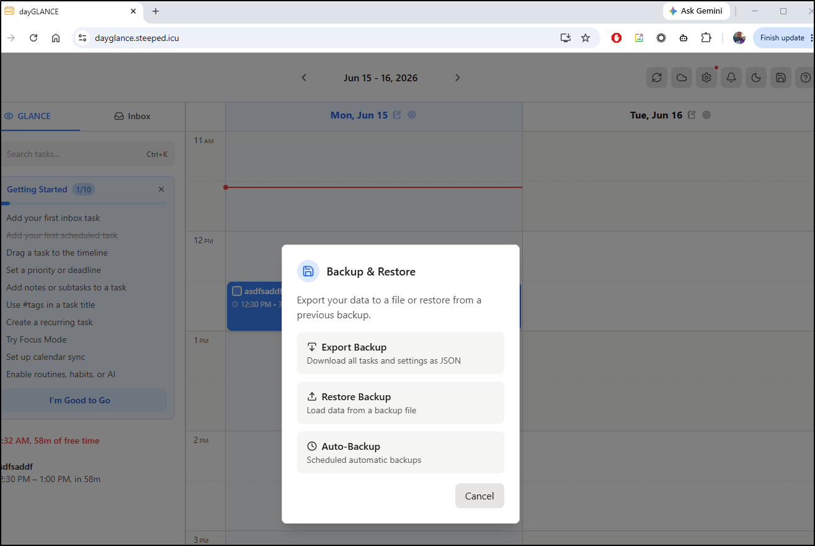Click the I'm Good to Go button
The image size is (815, 546).
(83, 400)
